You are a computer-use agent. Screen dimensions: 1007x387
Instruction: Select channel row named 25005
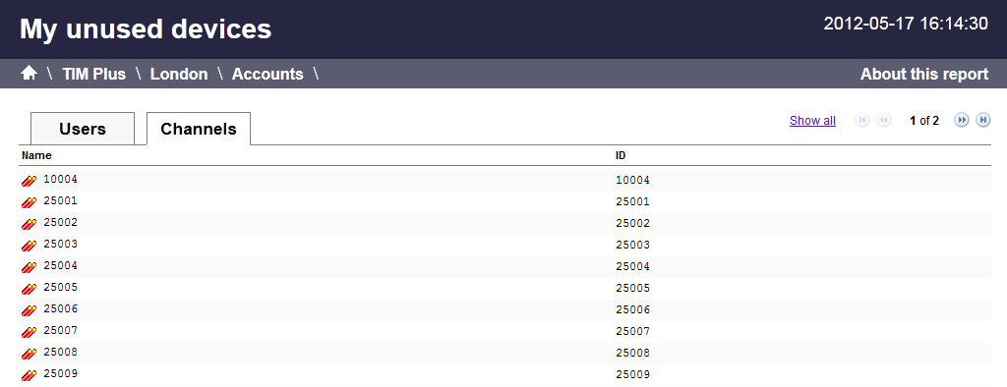[504, 288]
